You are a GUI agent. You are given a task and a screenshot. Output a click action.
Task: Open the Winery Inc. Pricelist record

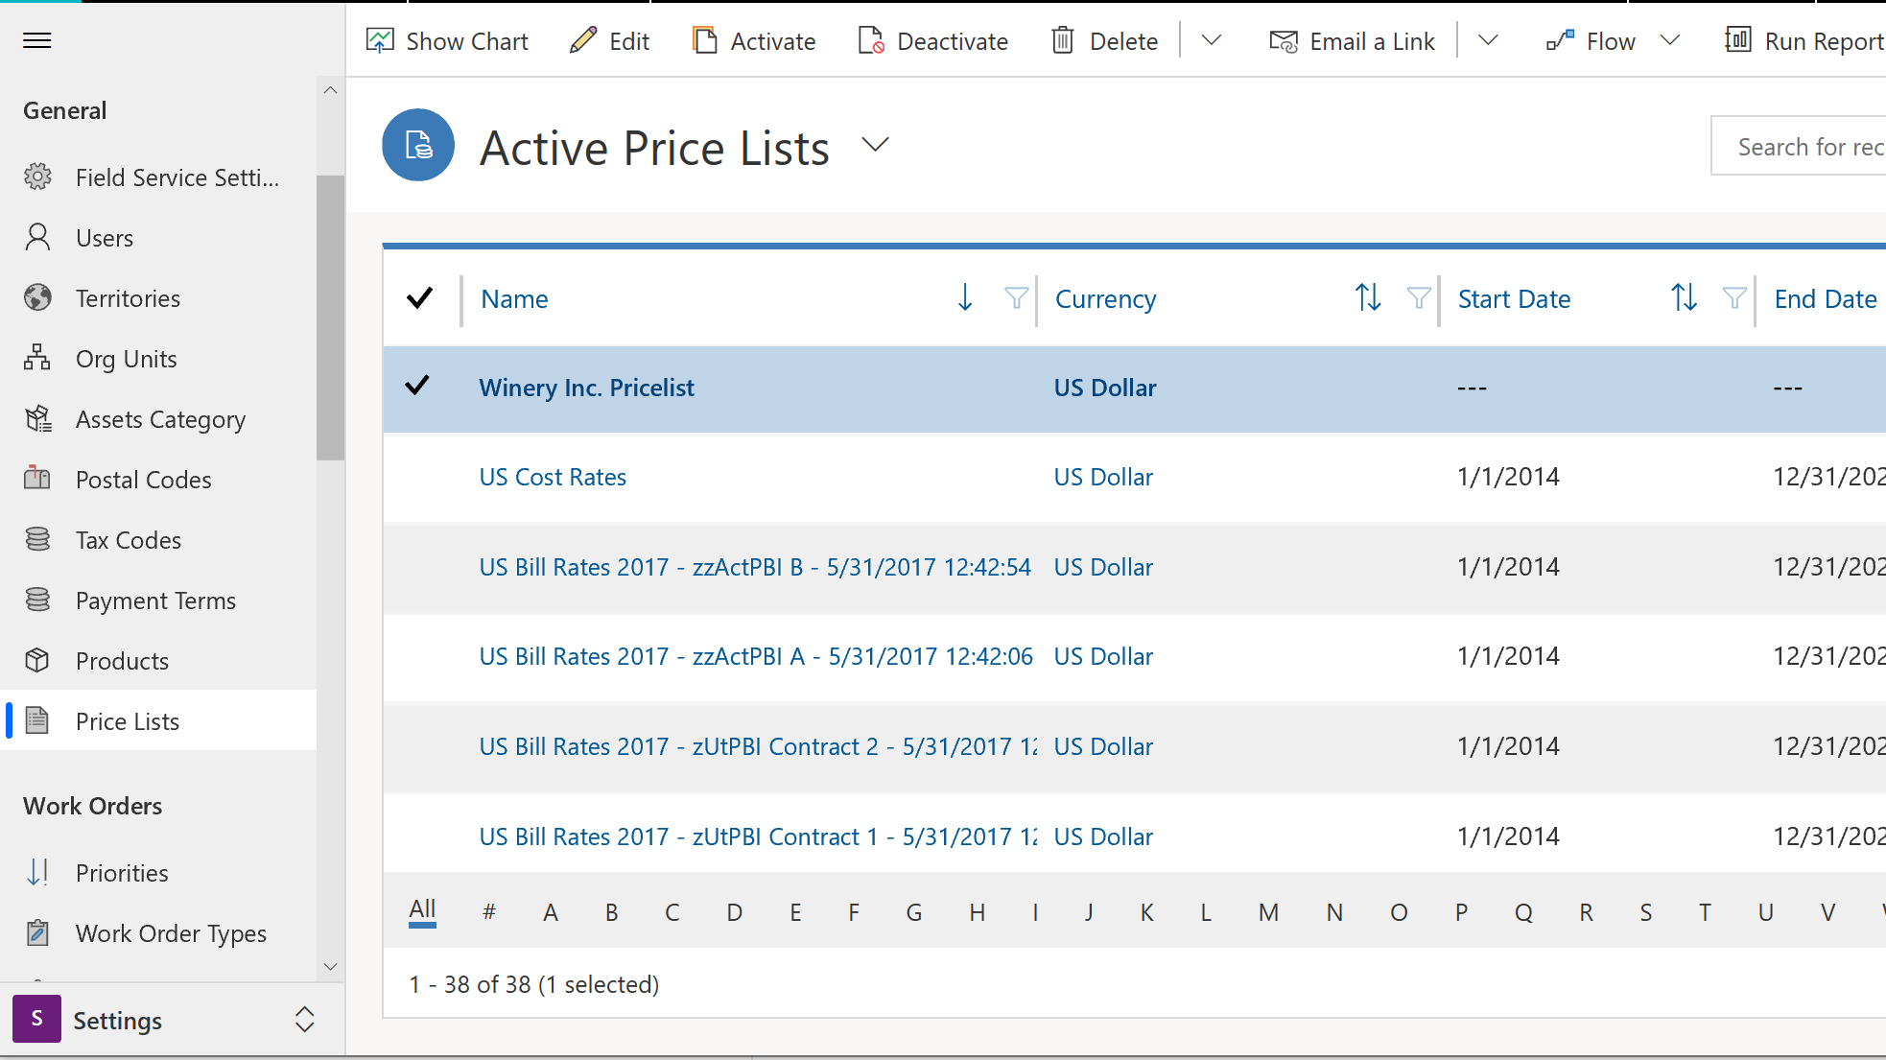pyautogui.click(x=586, y=388)
